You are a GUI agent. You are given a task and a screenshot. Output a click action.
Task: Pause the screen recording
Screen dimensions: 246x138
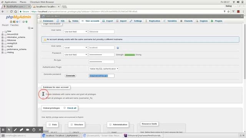point(3,130)
